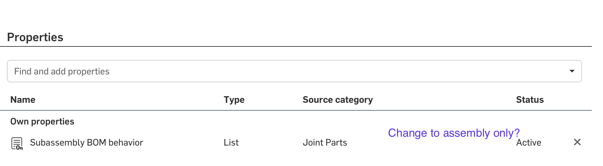Screen dimensions: 603x166
Task: Click the Type column header
Action: [x=234, y=99]
